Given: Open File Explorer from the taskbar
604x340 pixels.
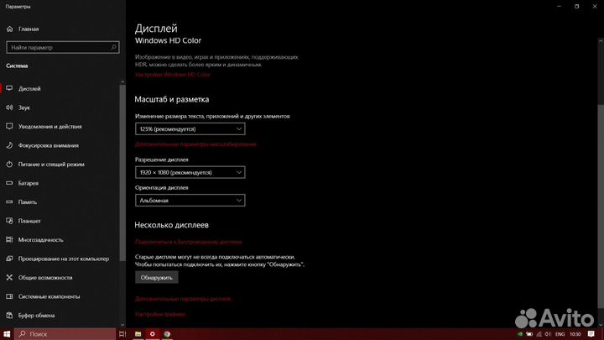Looking at the screenshot, I should [x=138, y=334].
